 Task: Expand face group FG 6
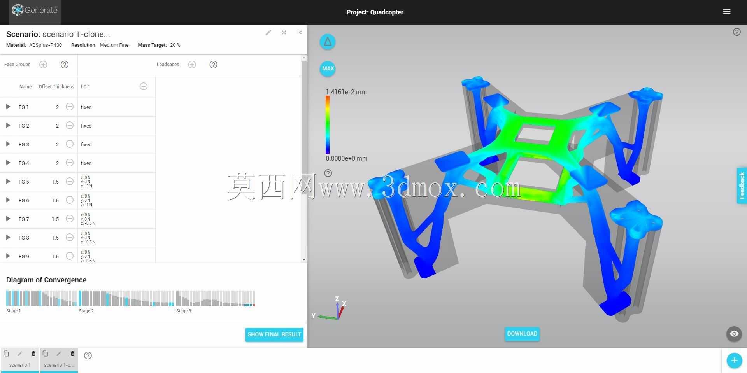(x=8, y=200)
